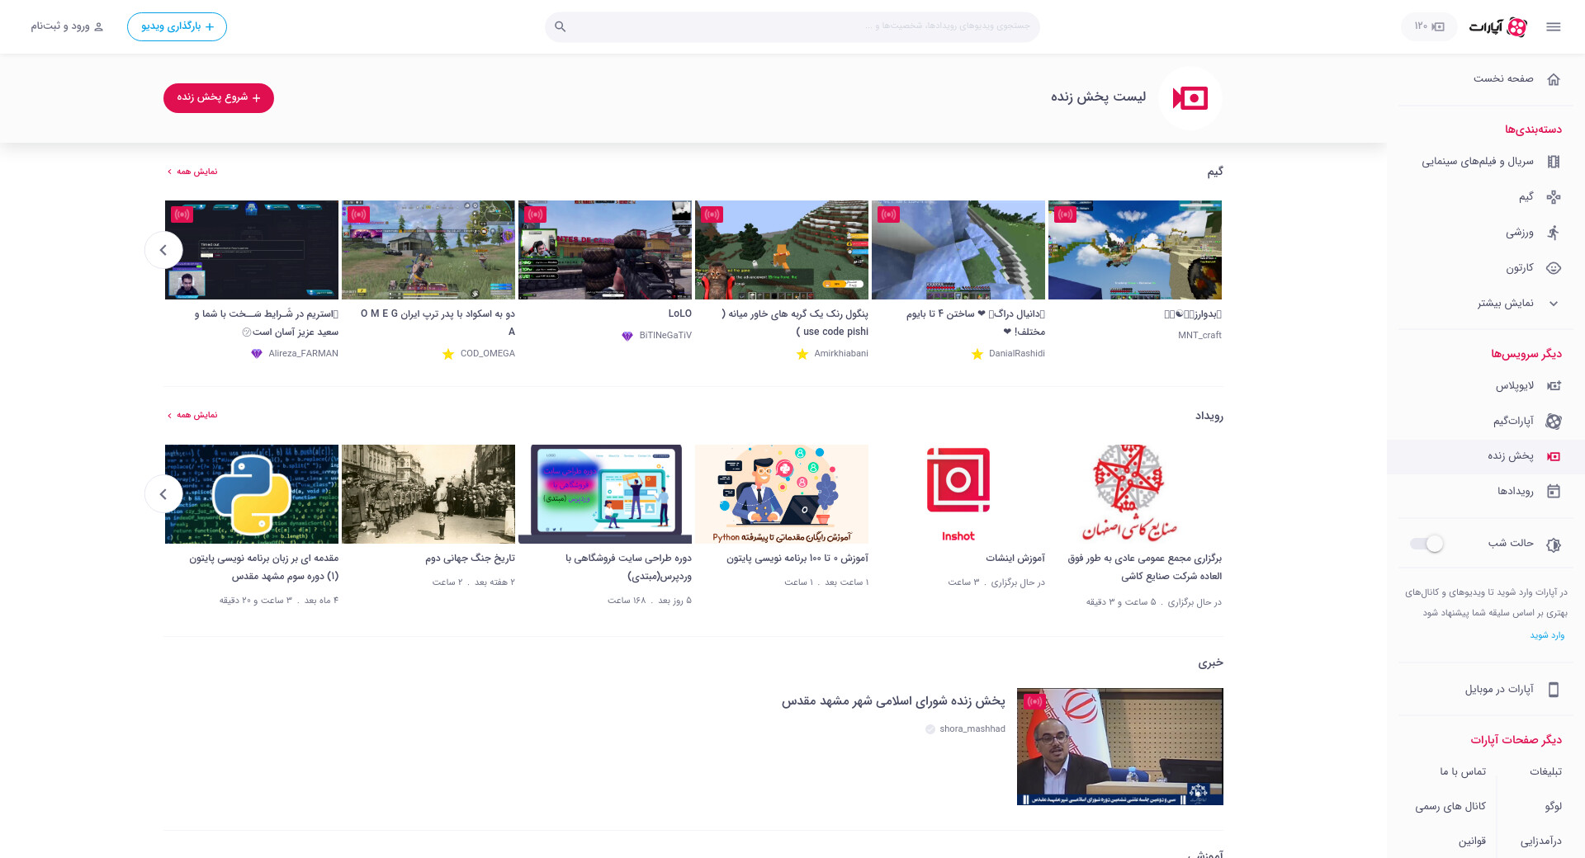The image size is (1585, 858).
Task: Click the gamepad icon beside گیم
Action: click(1553, 197)
